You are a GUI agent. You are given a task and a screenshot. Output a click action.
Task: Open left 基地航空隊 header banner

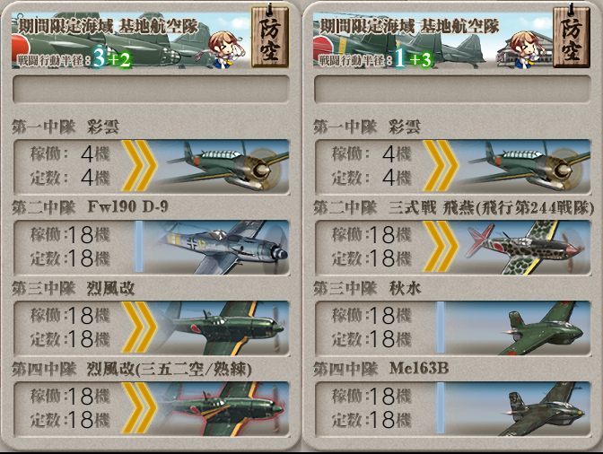point(131,40)
